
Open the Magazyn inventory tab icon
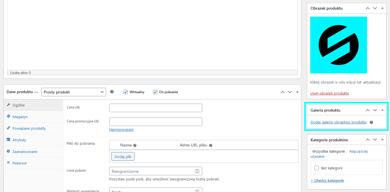coord(8,117)
